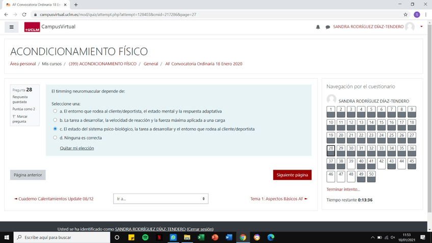The image size is (432, 243).
Task: Expand the user account menu arrow
Action: 421,27
